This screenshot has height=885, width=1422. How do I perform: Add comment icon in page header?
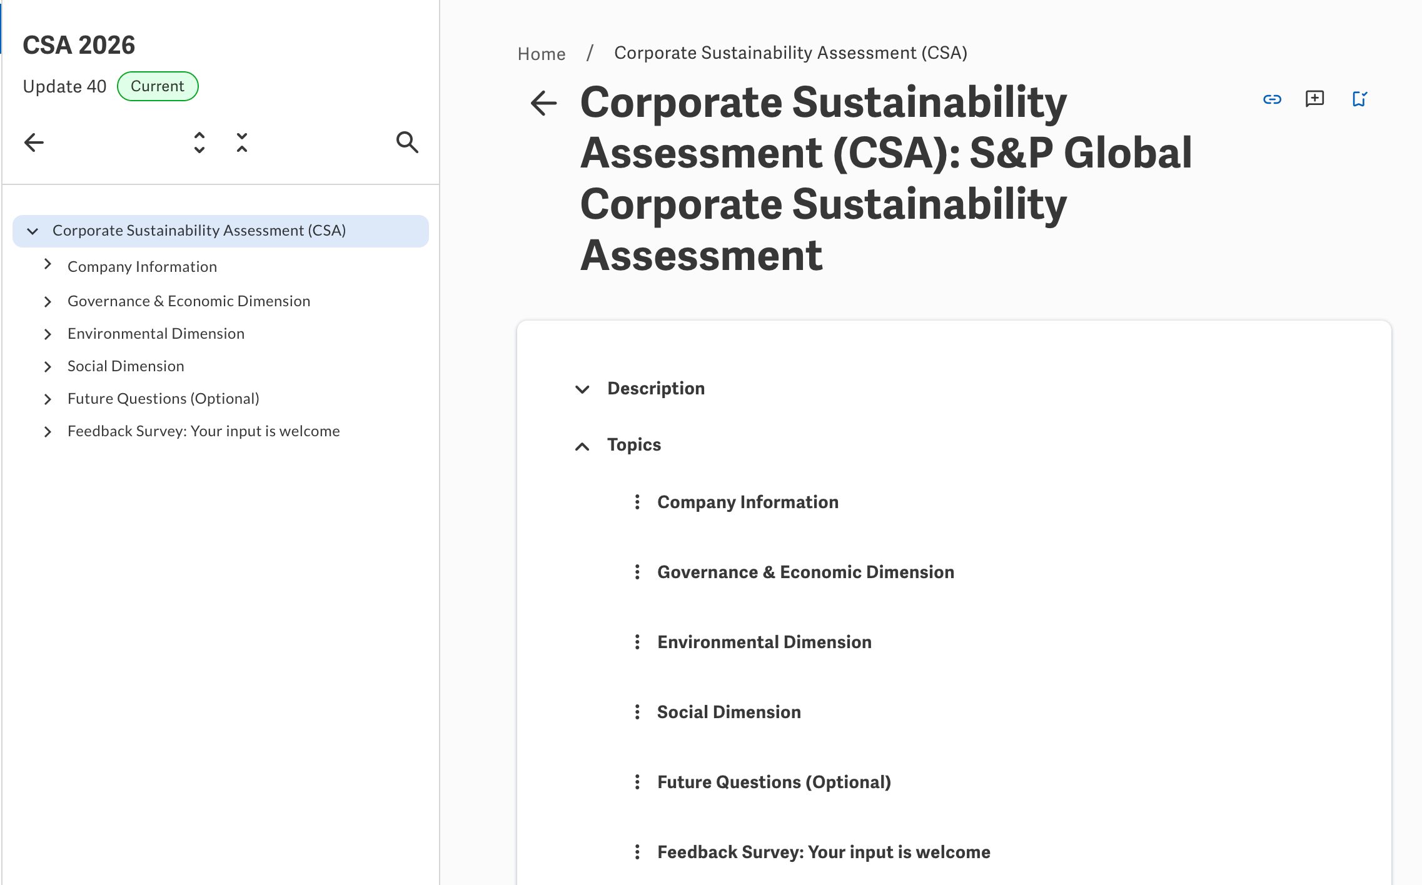pyautogui.click(x=1315, y=99)
